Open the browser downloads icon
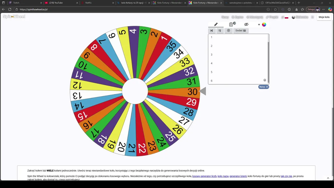Screen dimensions: 334x188 (x=296, y=9)
